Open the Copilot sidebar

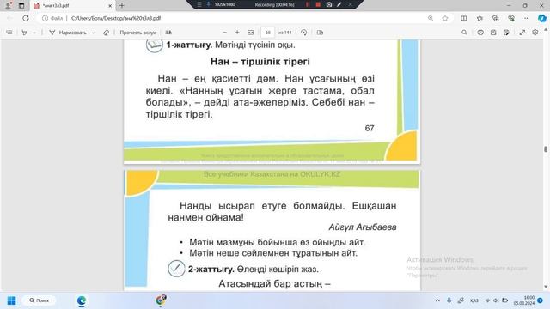[x=542, y=18]
